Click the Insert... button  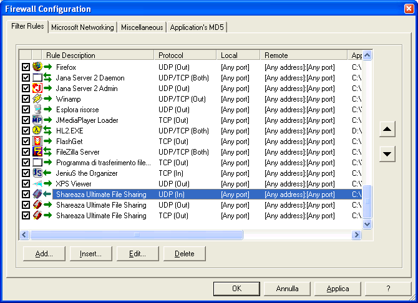(x=90, y=253)
